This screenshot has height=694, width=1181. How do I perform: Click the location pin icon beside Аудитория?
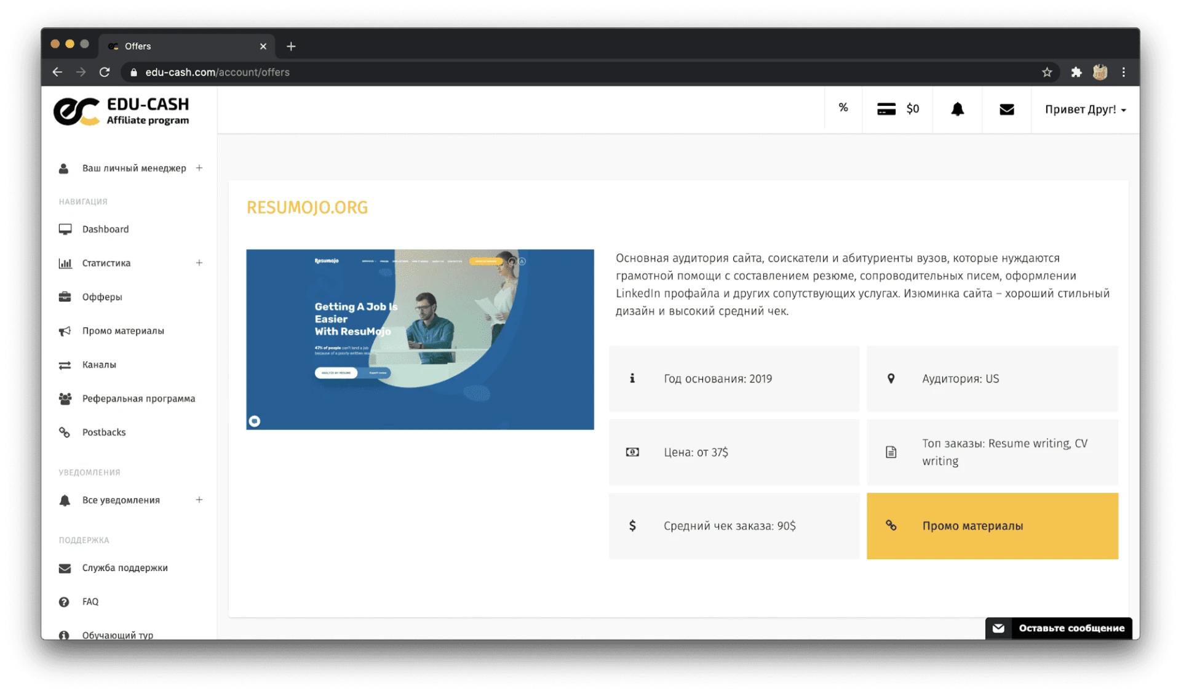(x=891, y=378)
